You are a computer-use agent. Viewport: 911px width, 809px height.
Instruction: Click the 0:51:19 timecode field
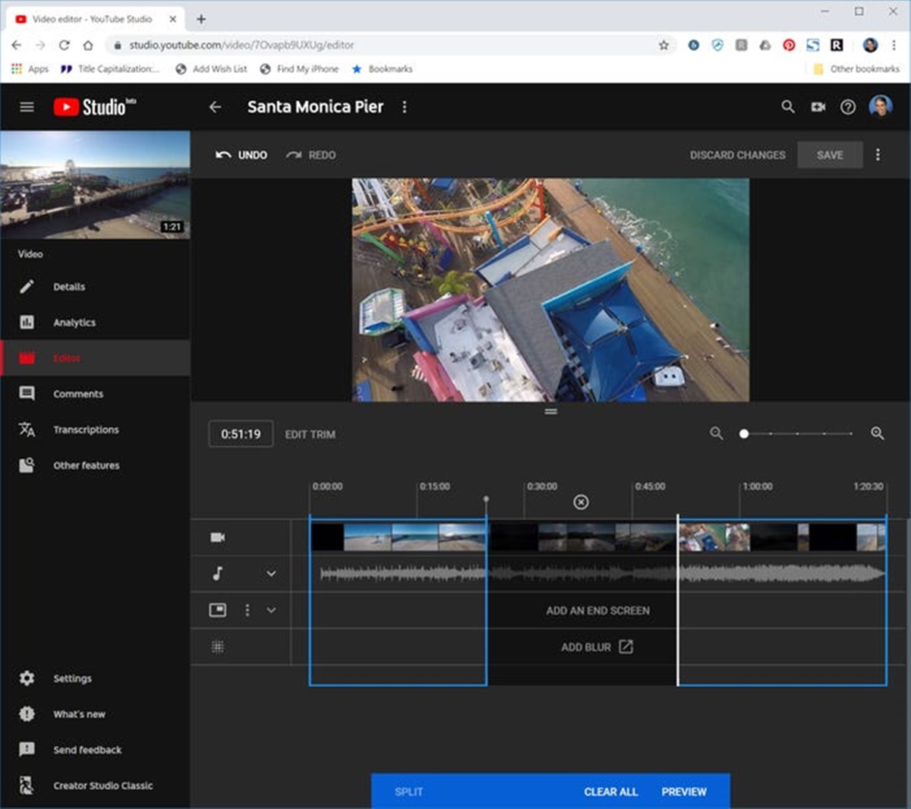coord(241,434)
